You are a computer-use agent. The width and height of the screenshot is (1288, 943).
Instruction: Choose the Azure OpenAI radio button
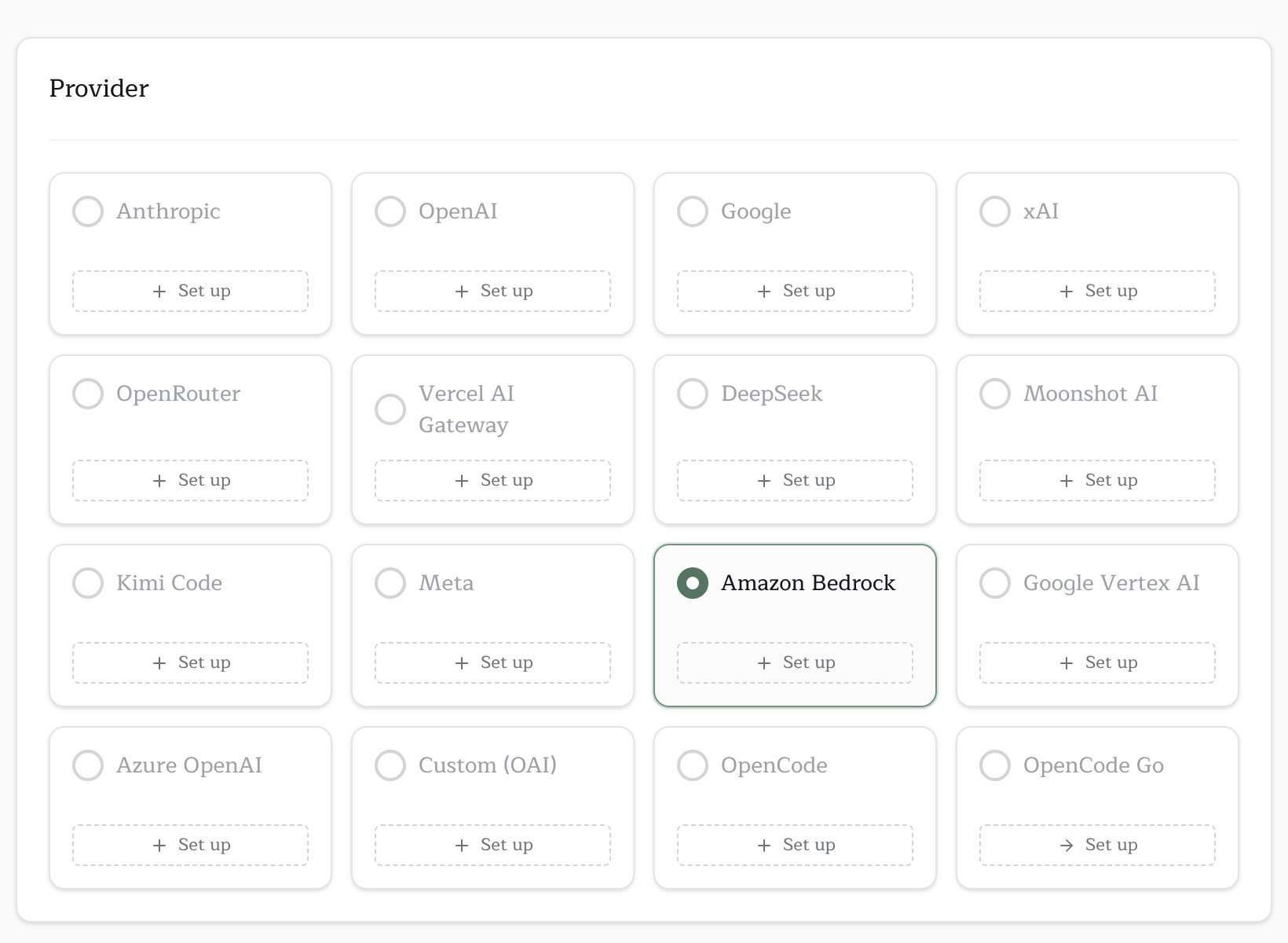(x=88, y=765)
